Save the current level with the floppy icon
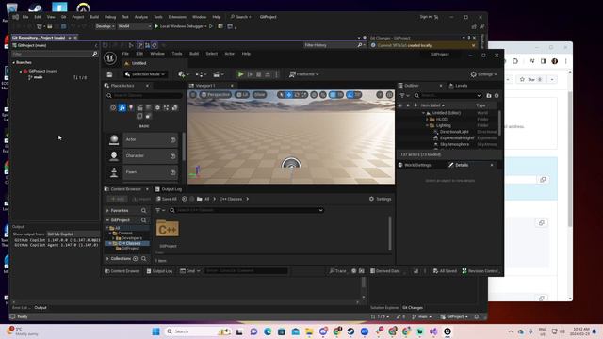Viewport: 603px width, 339px height. coord(109,74)
